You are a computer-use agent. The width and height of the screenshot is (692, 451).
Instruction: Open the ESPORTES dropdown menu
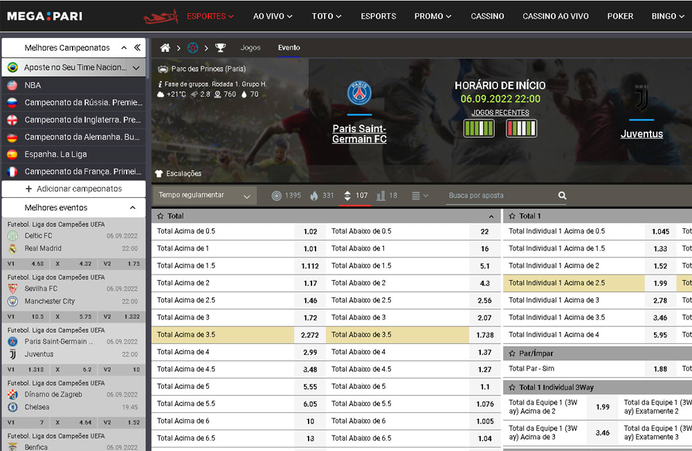(210, 17)
